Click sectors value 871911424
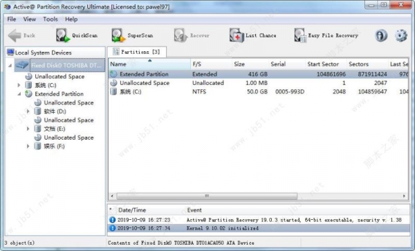The height and width of the screenshot is (251, 415). pyautogui.click(x=372, y=74)
